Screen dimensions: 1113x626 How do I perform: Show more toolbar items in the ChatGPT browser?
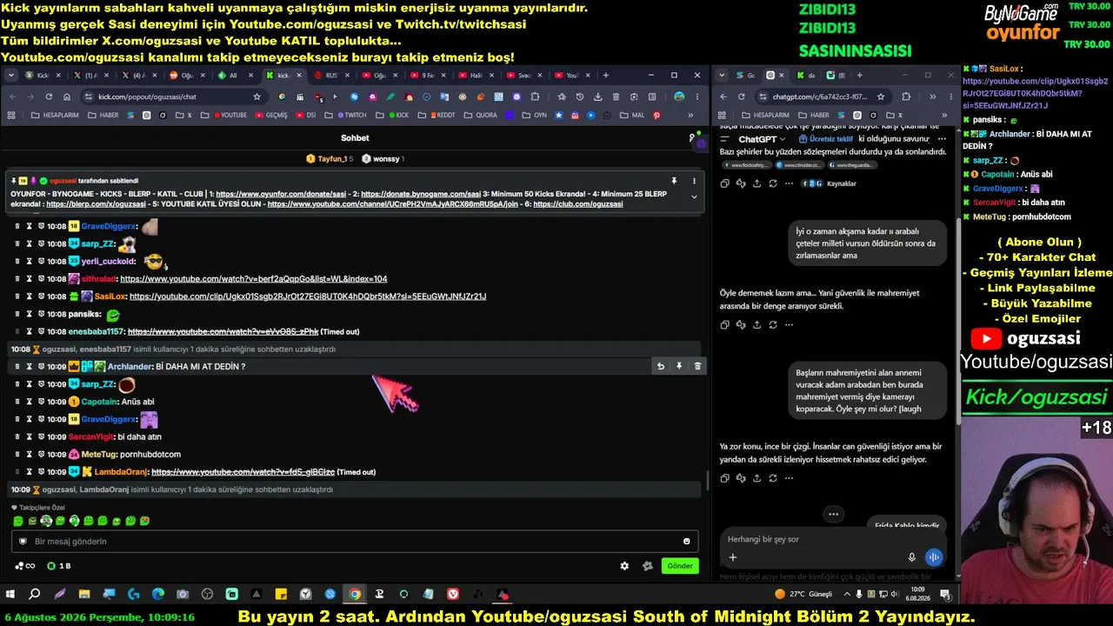[x=932, y=97]
